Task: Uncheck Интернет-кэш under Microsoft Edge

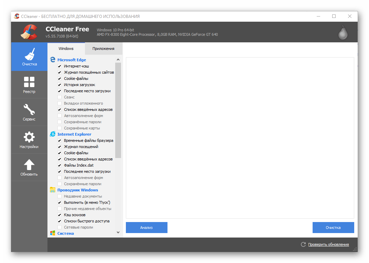Action: [59, 66]
